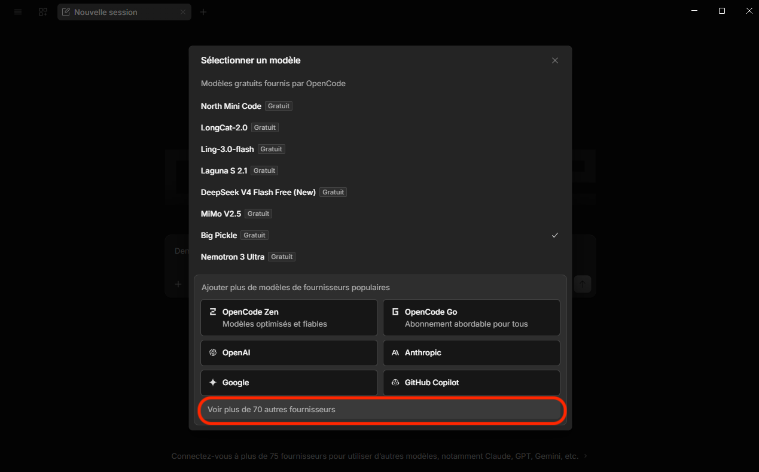Click the text 'Modèles gratuits fournis par OpenCode'
The width and height of the screenshot is (759, 472).
[273, 84]
